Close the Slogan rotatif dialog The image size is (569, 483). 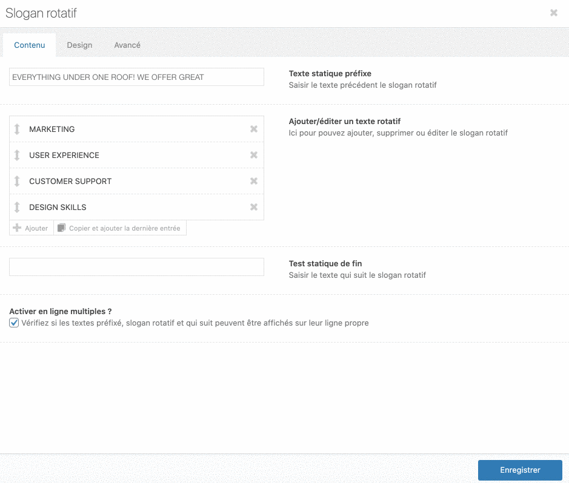click(x=553, y=13)
